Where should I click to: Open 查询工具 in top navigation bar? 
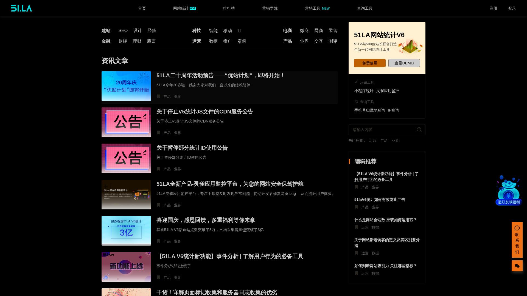tap(365, 8)
